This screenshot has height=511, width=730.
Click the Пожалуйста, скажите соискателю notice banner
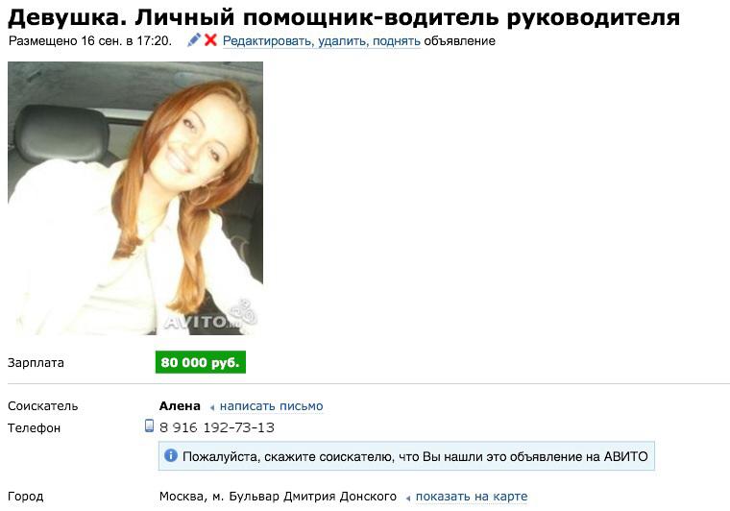(406, 456)
